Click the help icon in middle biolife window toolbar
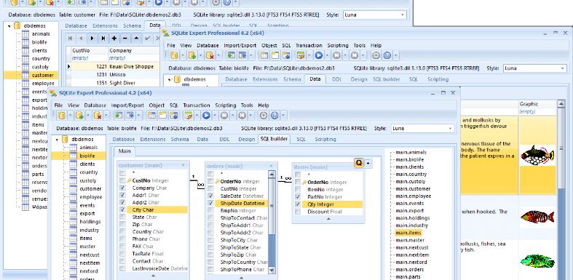Image resolution: width=573 pixels, height=280 pixels. (x=387, y=55)
